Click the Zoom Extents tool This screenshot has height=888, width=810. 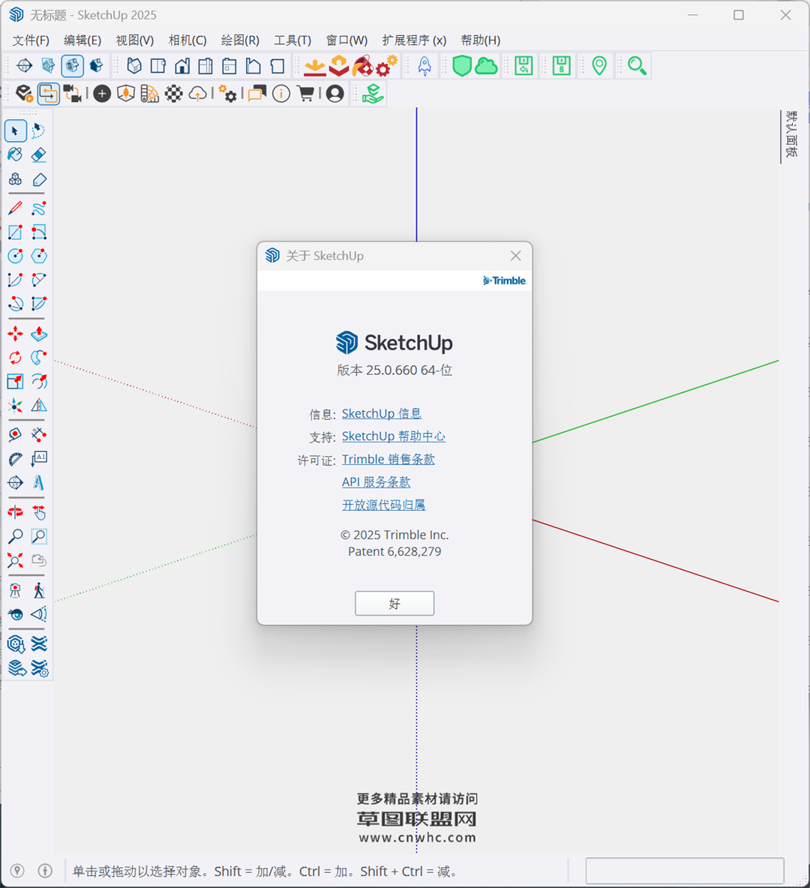pos(15,560)
